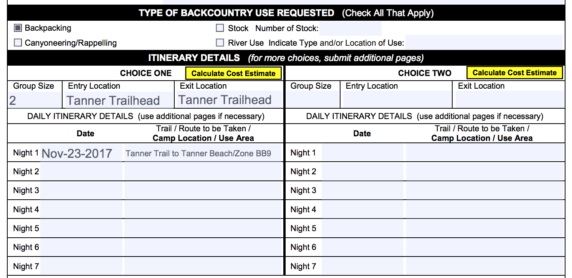Select Choice One Group Size field
The width and height of the screenshot is (572, 278).
coord(34,100)
